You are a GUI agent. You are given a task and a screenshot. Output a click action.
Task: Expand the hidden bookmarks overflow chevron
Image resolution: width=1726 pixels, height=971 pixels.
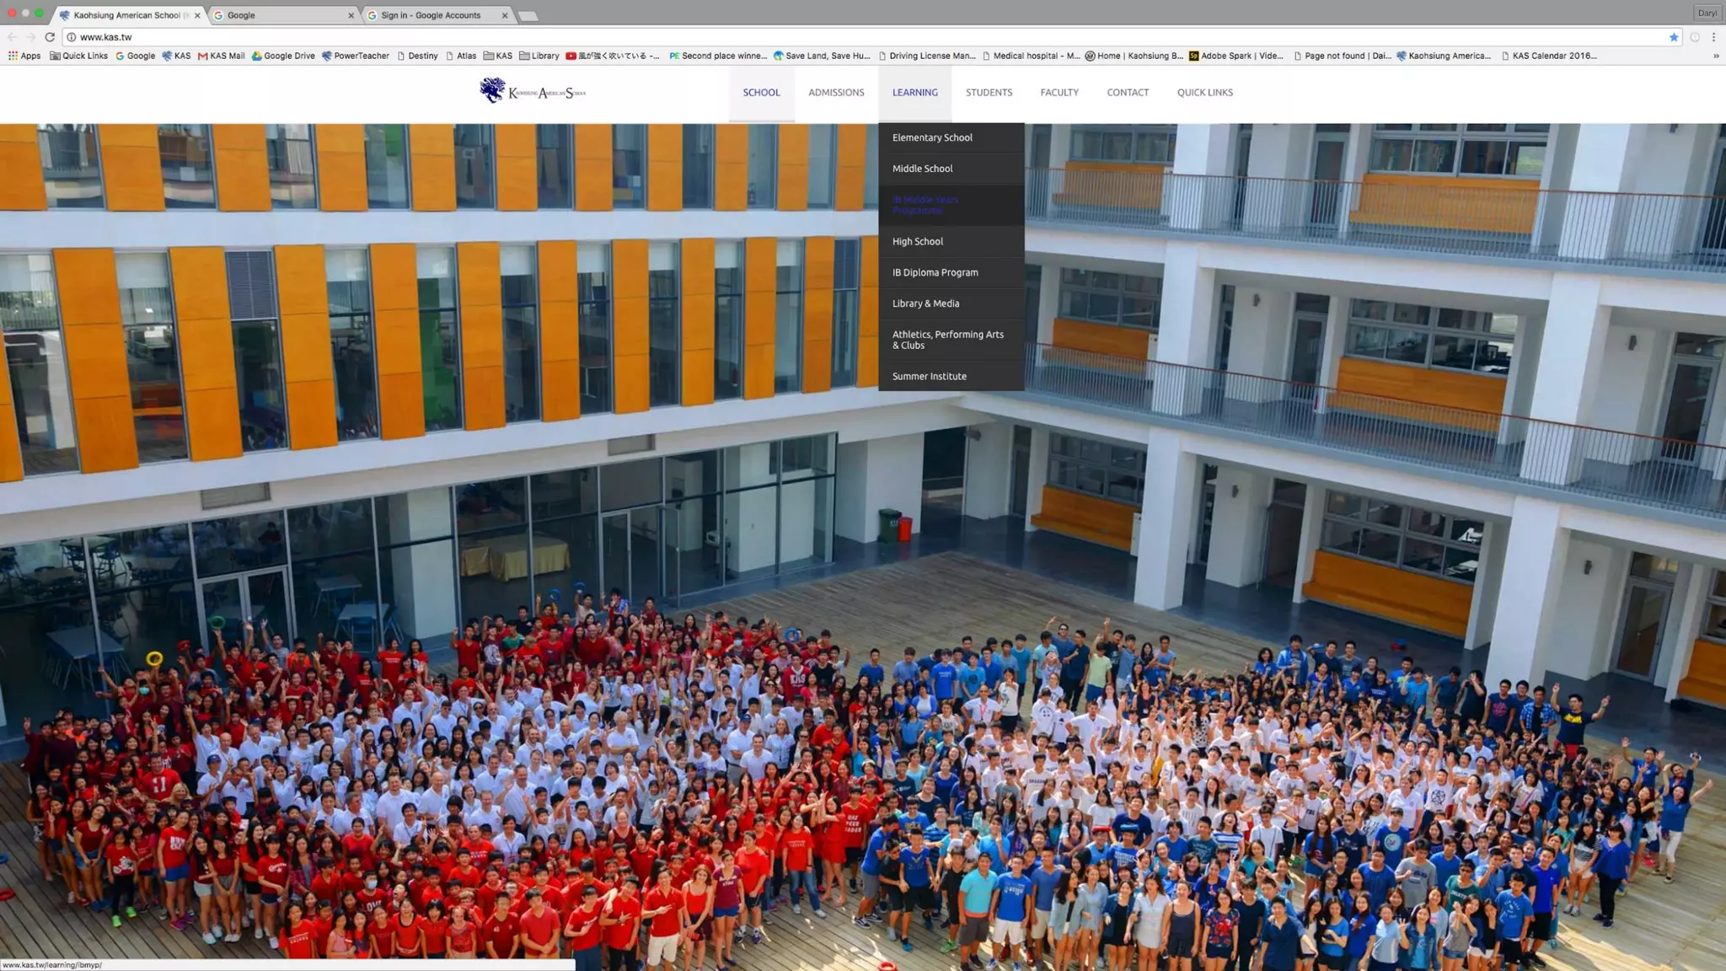click(x=1716, y=56)
